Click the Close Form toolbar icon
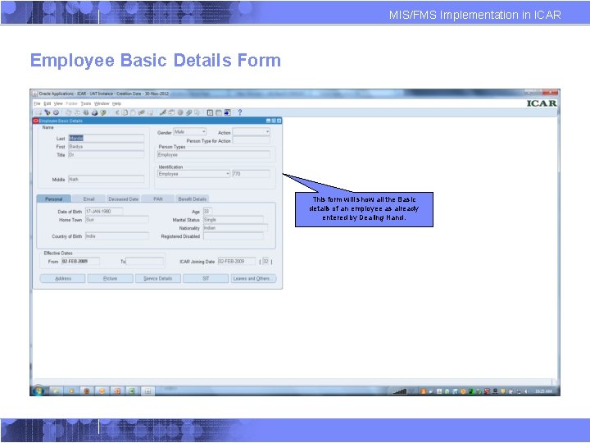 103,112
